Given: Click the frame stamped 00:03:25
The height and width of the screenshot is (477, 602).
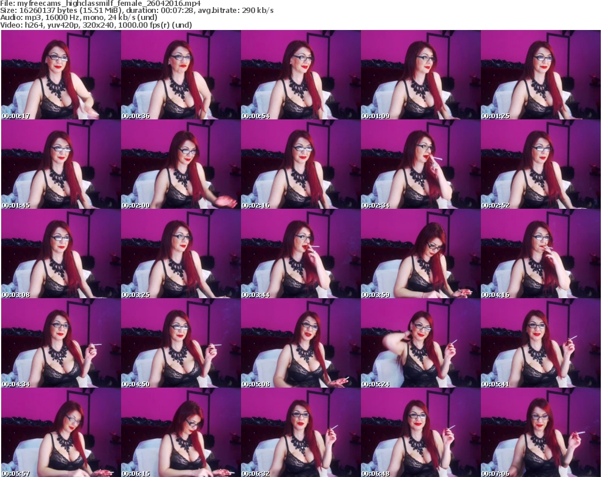Looking at the screenshot, I should pyautogui.click(x=181, y=254).
